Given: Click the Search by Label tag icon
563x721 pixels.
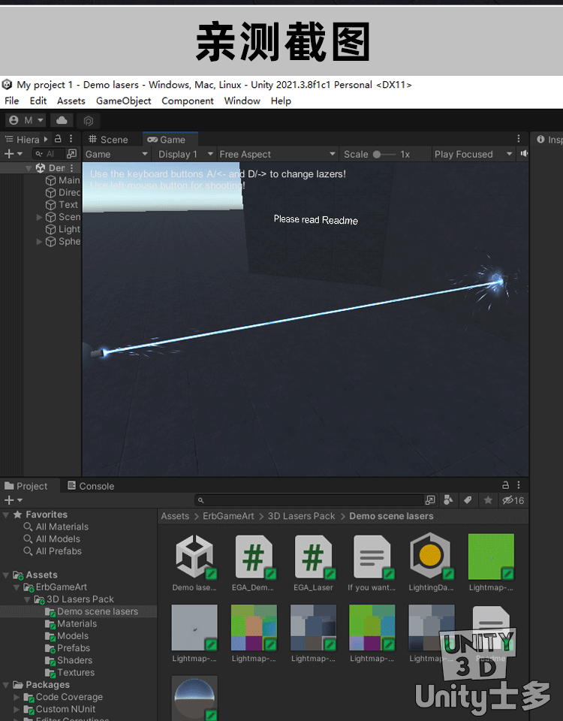Looking at the screenshot, I should [467, 500].
